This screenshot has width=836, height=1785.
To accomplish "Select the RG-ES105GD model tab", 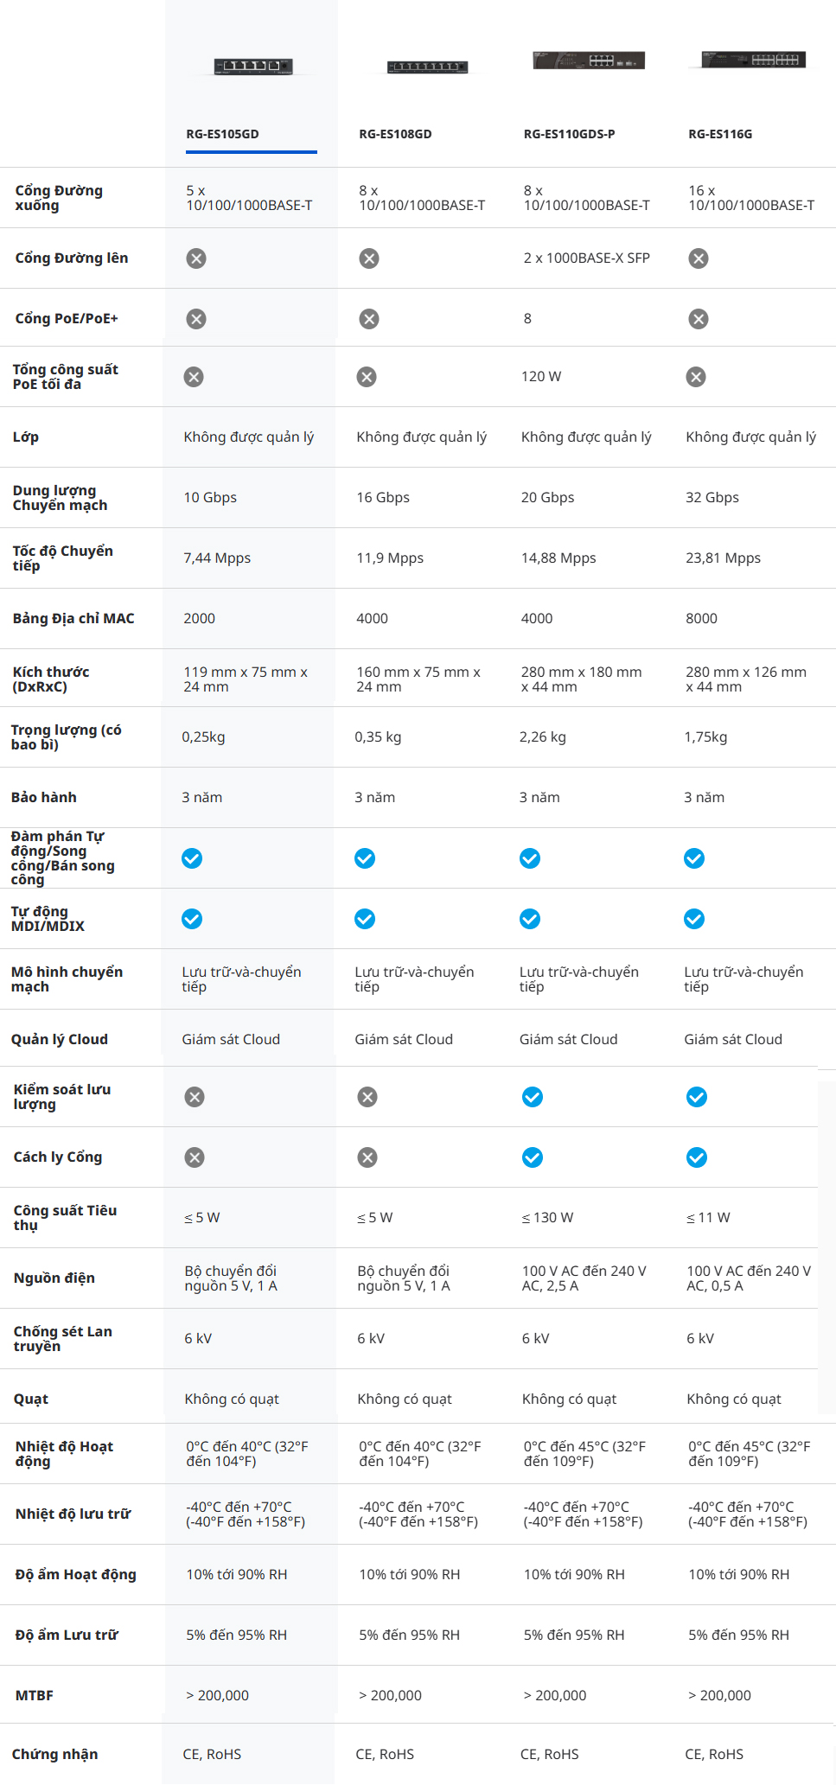I will coord(223,134).
